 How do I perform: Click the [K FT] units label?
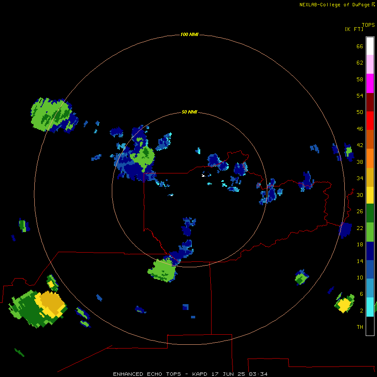click(354, 29)
